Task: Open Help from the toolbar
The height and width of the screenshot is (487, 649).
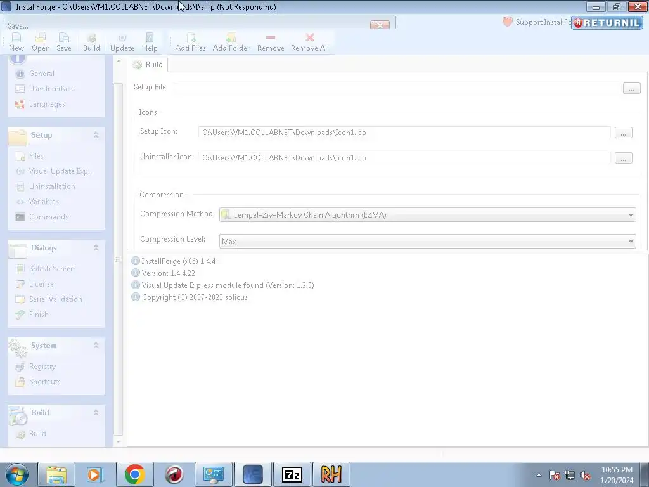Action: coord(150,42)
